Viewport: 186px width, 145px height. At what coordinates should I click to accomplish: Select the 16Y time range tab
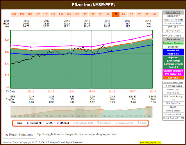[45, 14]
